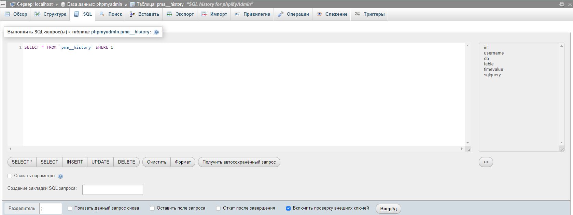Click the SELECT * button
The image size is (573, 215).
(22, 162)
